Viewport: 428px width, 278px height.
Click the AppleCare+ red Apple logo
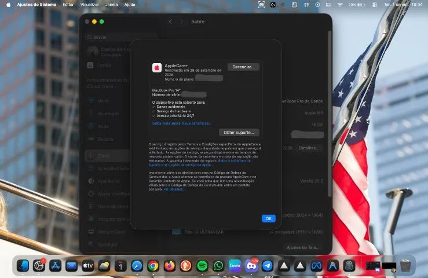157,68
